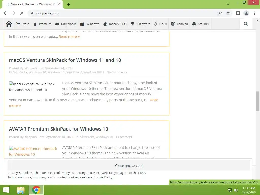Image resolution: width=260 pixels, height=195 pixels.
Task: Open a new browser tab
Action: [x=69, y=4]
